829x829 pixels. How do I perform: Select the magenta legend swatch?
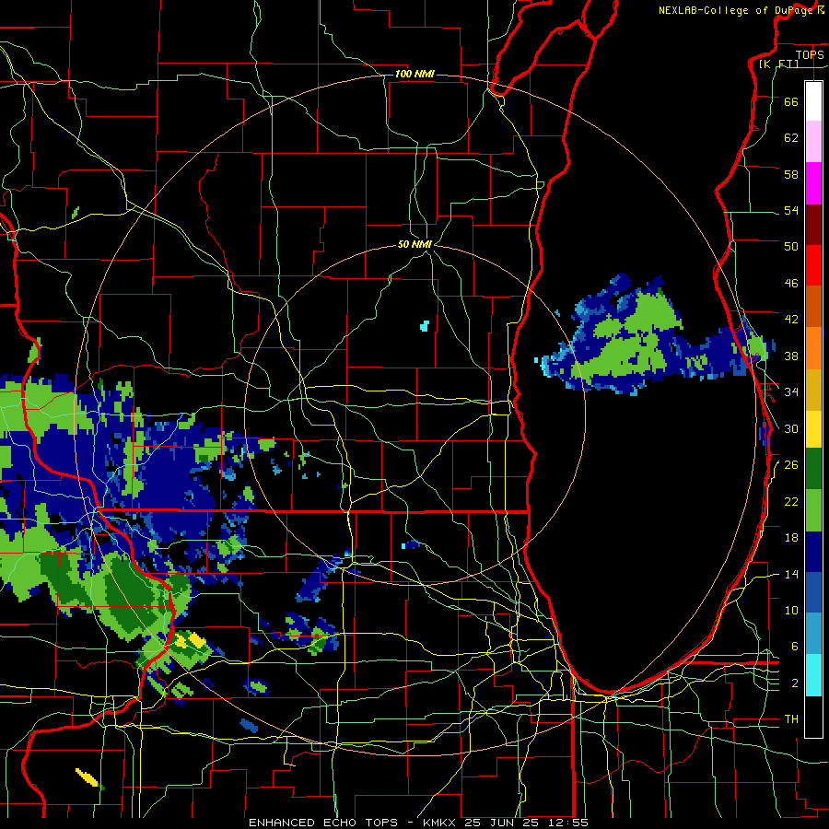[813, 183]
